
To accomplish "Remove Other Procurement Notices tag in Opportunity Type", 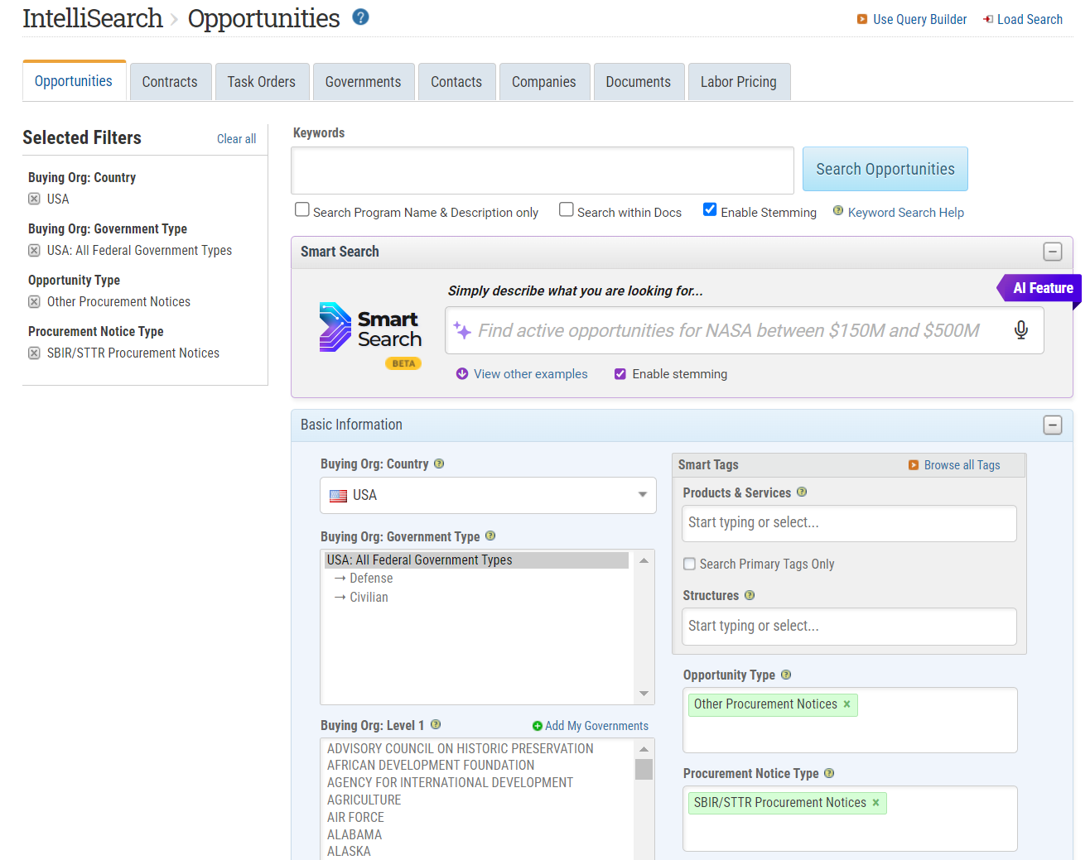I will click(x=846, y=704).
